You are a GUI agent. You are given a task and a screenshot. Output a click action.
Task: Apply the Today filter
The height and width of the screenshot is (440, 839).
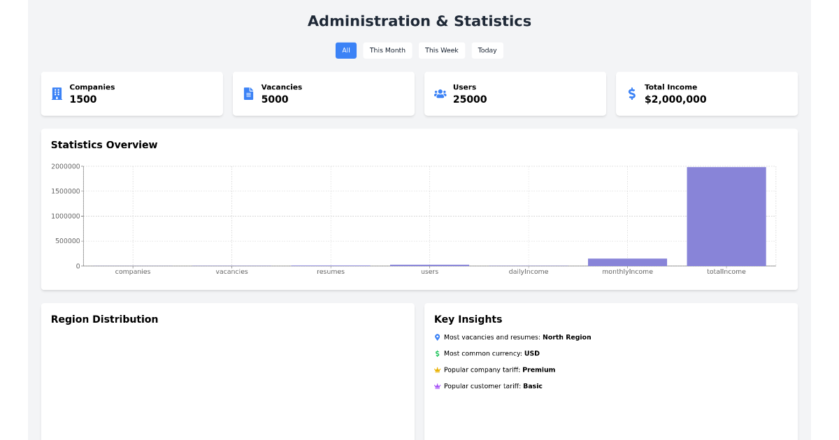pyautogui.click(x=487, y=50)
